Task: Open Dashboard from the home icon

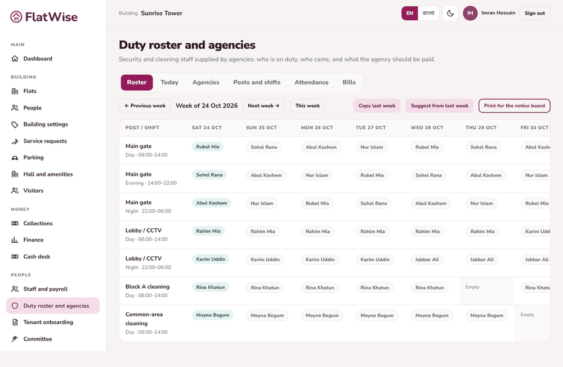Action: [15, 58]
